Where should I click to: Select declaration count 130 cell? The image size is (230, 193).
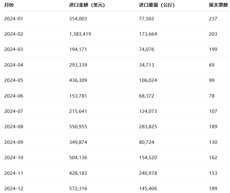[x=213, y=142]
